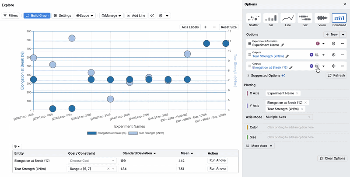Open the Scope menu
This screenshot has width=350, height=177.
pyautogui.click(x=85, y=15)
